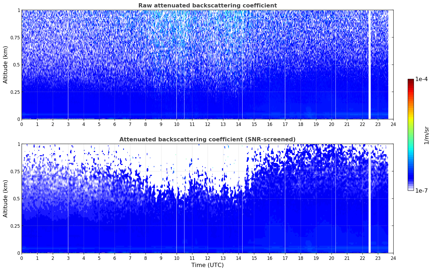
Task: Select the "Time (UTC)" x-axis label
Action: tap(207, 265)
